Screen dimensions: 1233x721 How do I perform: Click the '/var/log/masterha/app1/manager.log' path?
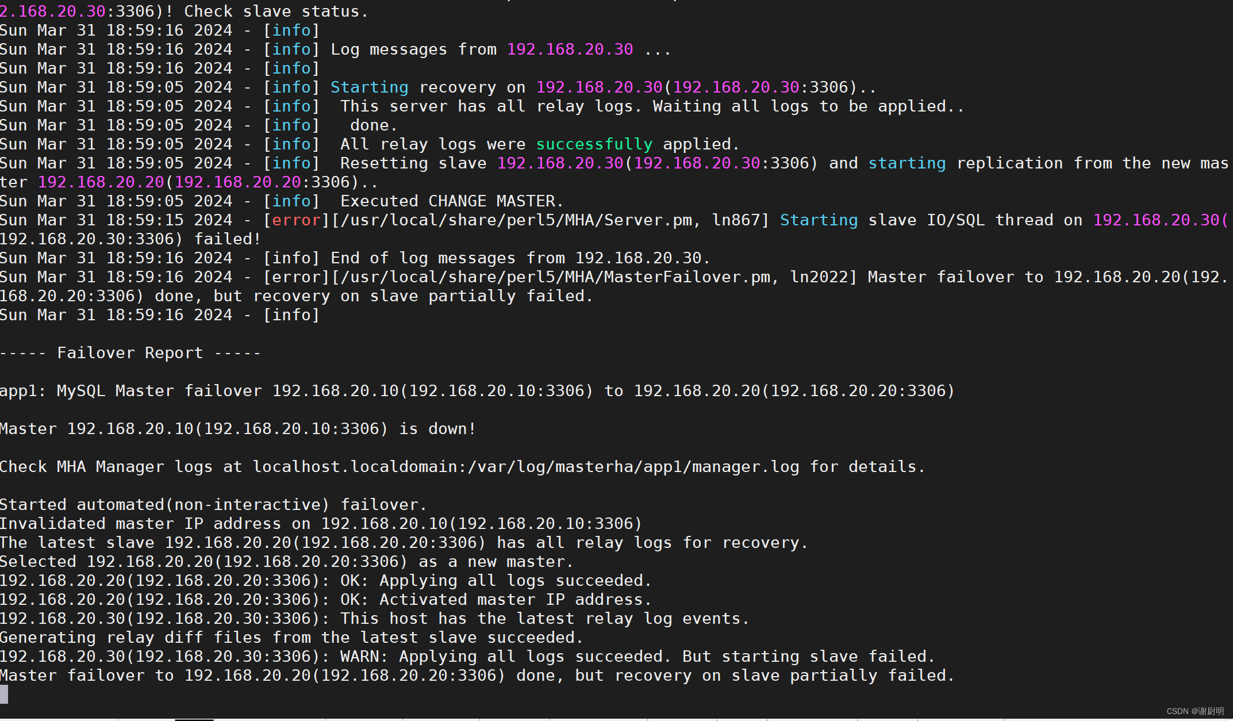(x=633, y=467)
